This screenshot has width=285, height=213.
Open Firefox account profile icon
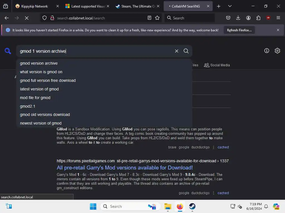tap(248, 18)
